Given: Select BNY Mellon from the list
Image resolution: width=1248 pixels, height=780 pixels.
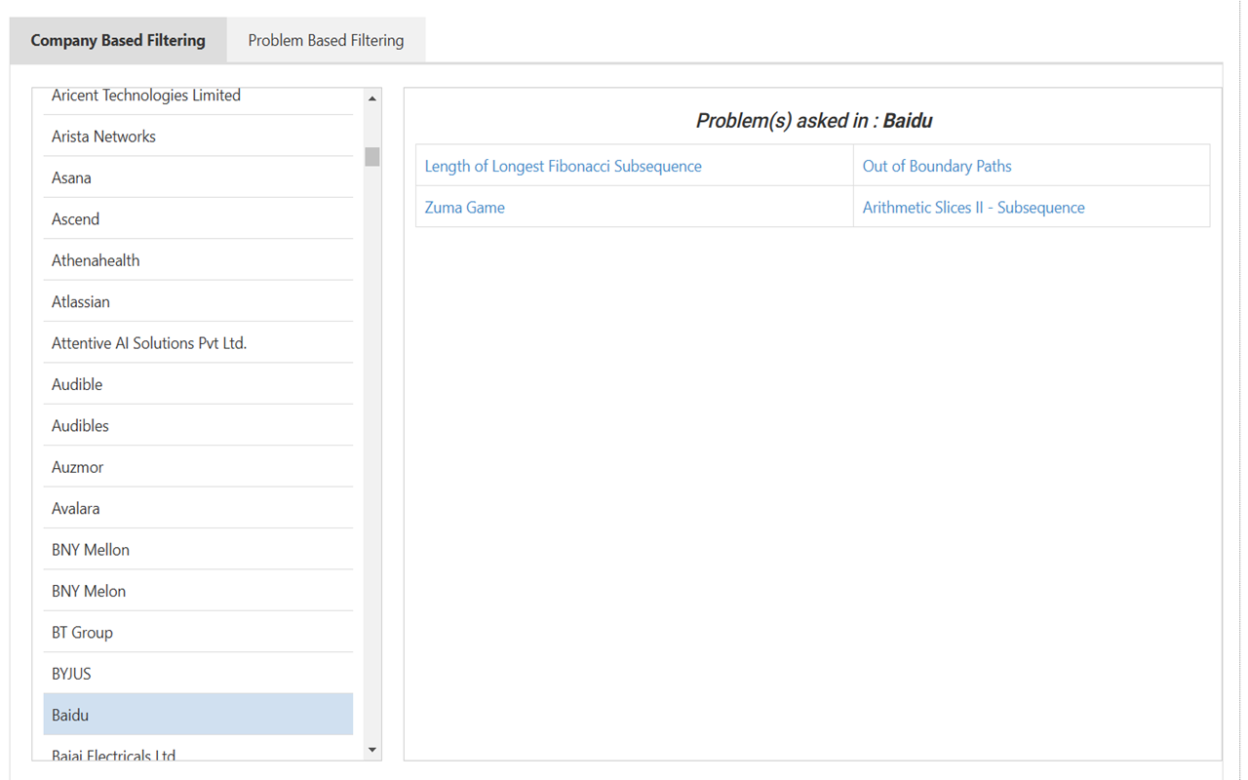Looking at the screenshot, I should pos(91,550).
